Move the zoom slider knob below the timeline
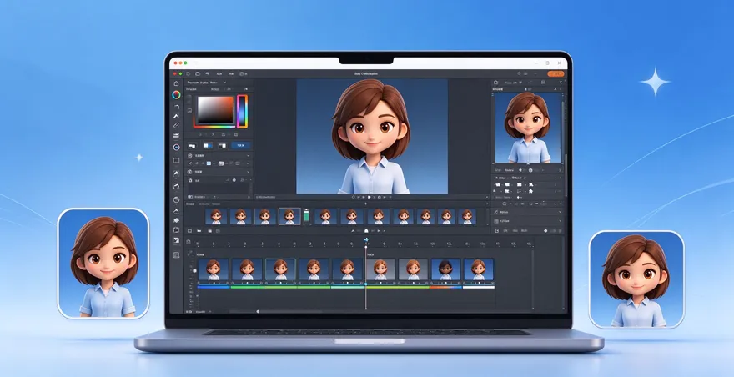Image resolution: width=734 pixels, height=377 pixels. 258,311
